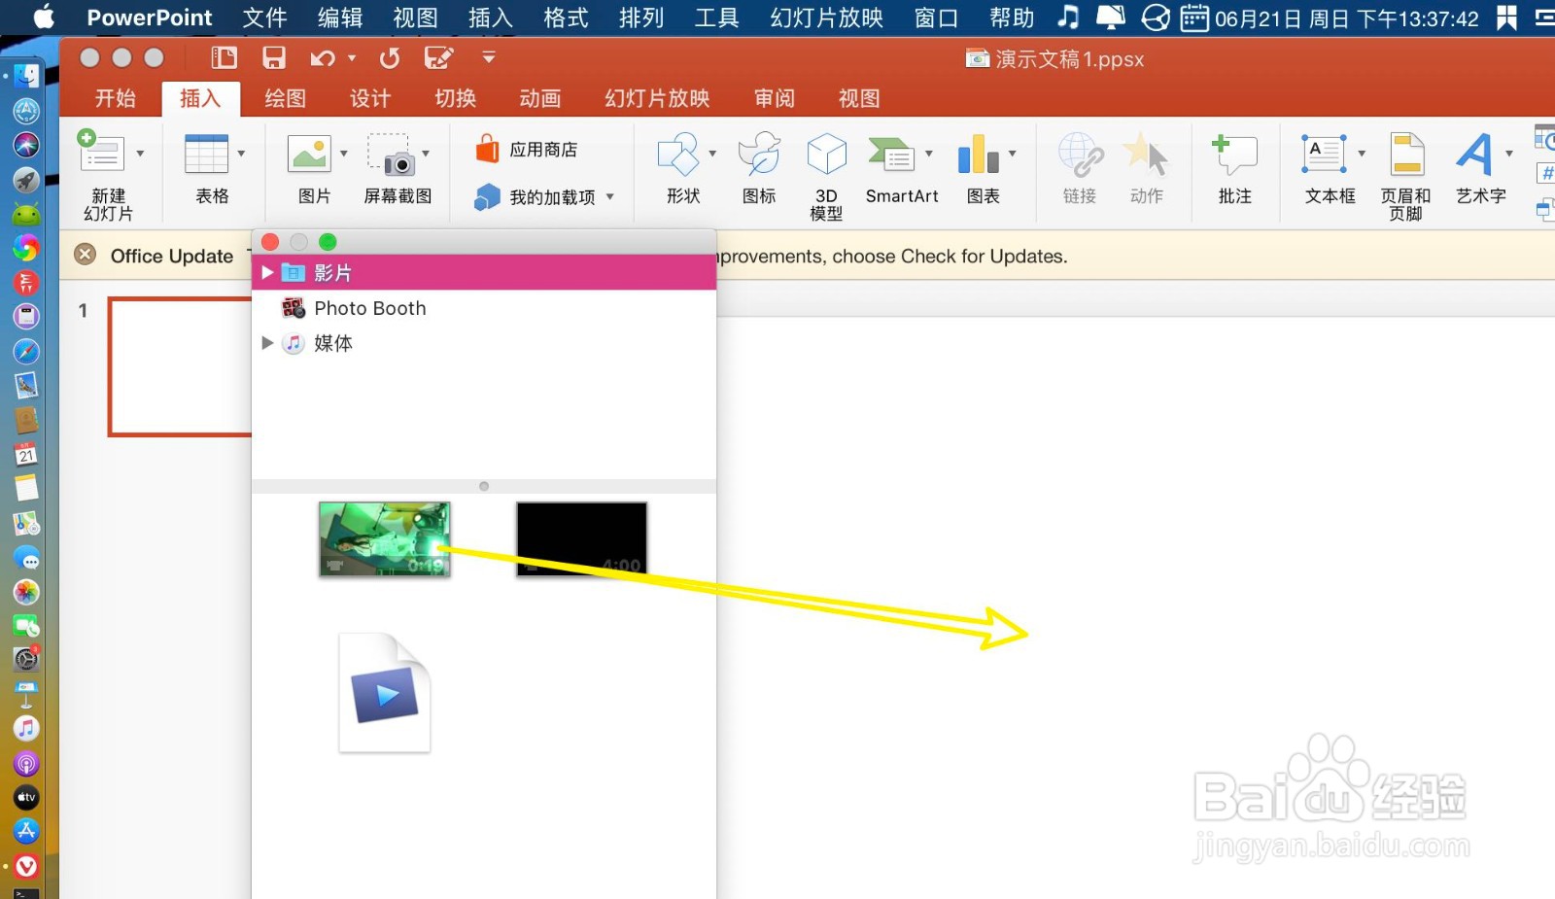This screenshot has width=1555, height=899.
Task: Select the movie file icon thumbnail
Action: (385, 693)
